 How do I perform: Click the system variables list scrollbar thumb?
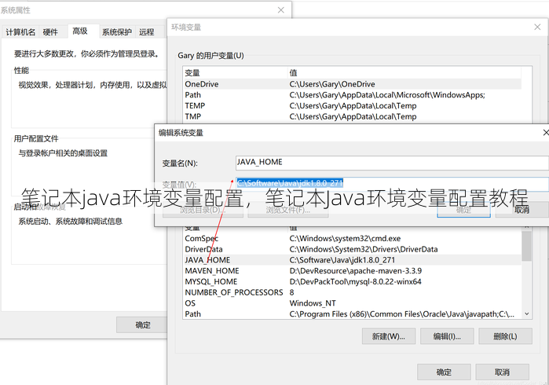[526, 246]
